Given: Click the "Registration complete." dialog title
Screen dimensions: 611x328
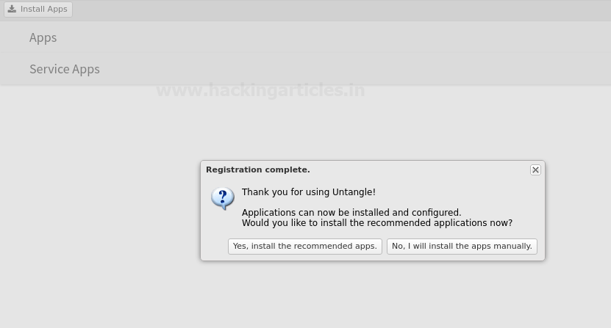Looking at the screenshot, I should point(257,170).
